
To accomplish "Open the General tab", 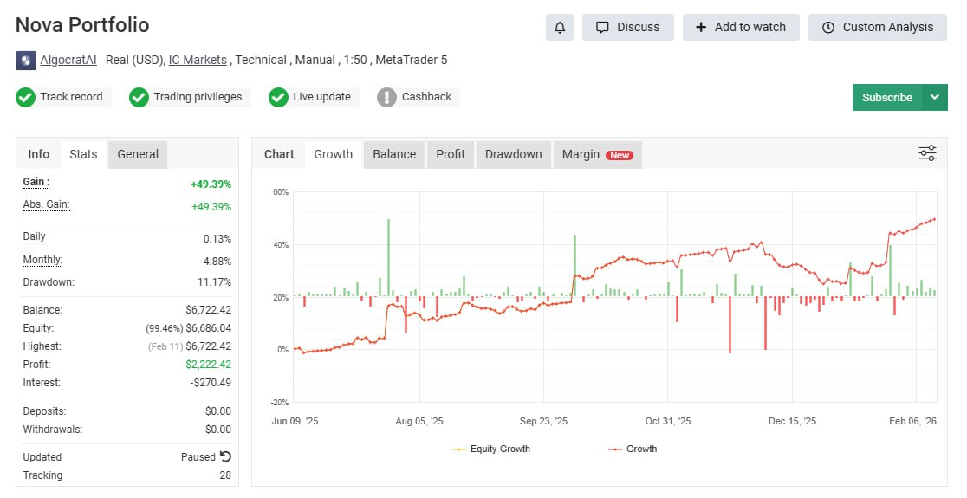I will 138,154.
